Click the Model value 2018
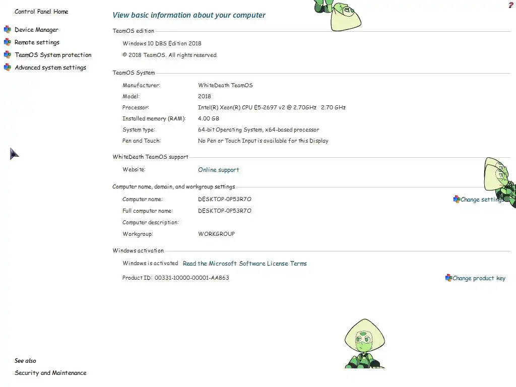516x387 pixels. coord(205,96)
